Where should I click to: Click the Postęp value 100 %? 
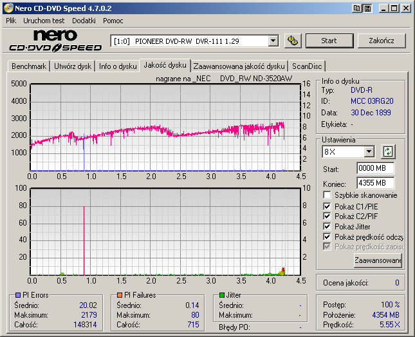coord(391,305)
